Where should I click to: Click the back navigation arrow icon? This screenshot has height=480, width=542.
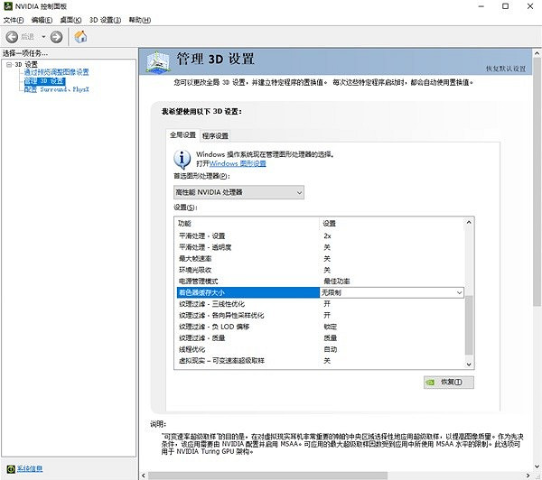13,37
